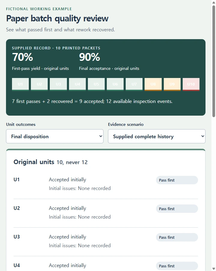Viewport: 216px width, 271px height.
Task: Select the U3 unit tile
Action: (58, 84)
